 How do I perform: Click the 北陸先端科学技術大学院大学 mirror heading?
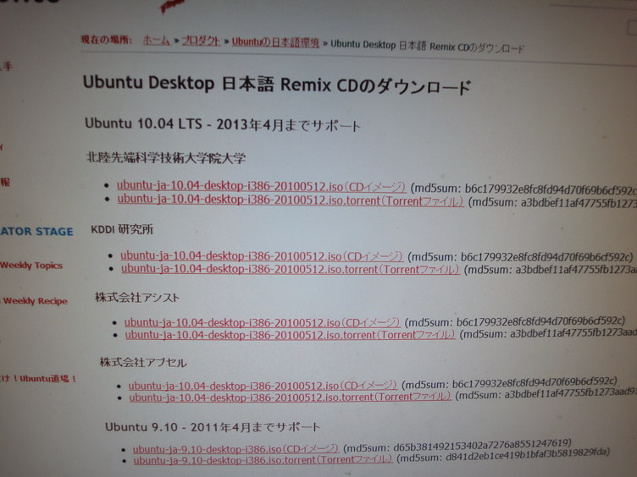[166, 158]
